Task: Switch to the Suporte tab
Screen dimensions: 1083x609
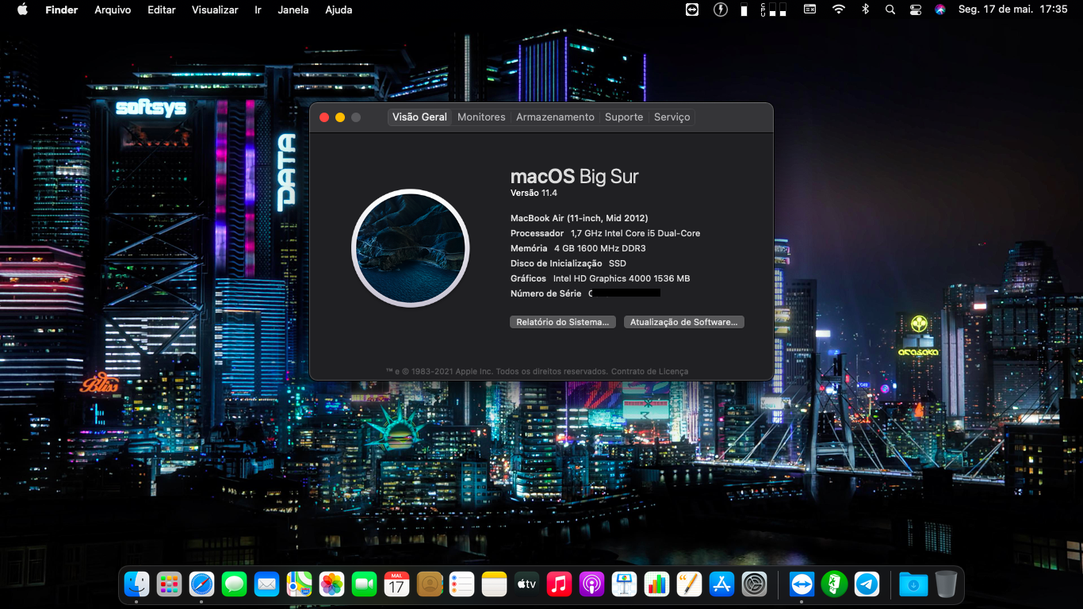Action: coord(624,117)
